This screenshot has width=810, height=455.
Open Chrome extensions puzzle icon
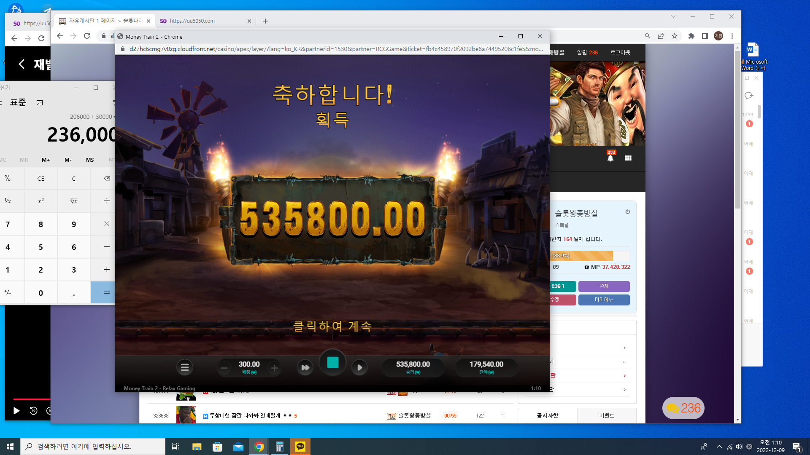pos(691,36)
